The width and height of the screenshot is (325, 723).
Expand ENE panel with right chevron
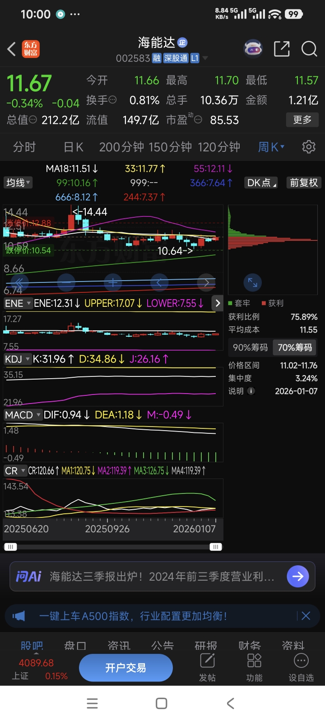pyautogui.click(x=218, y=303)
